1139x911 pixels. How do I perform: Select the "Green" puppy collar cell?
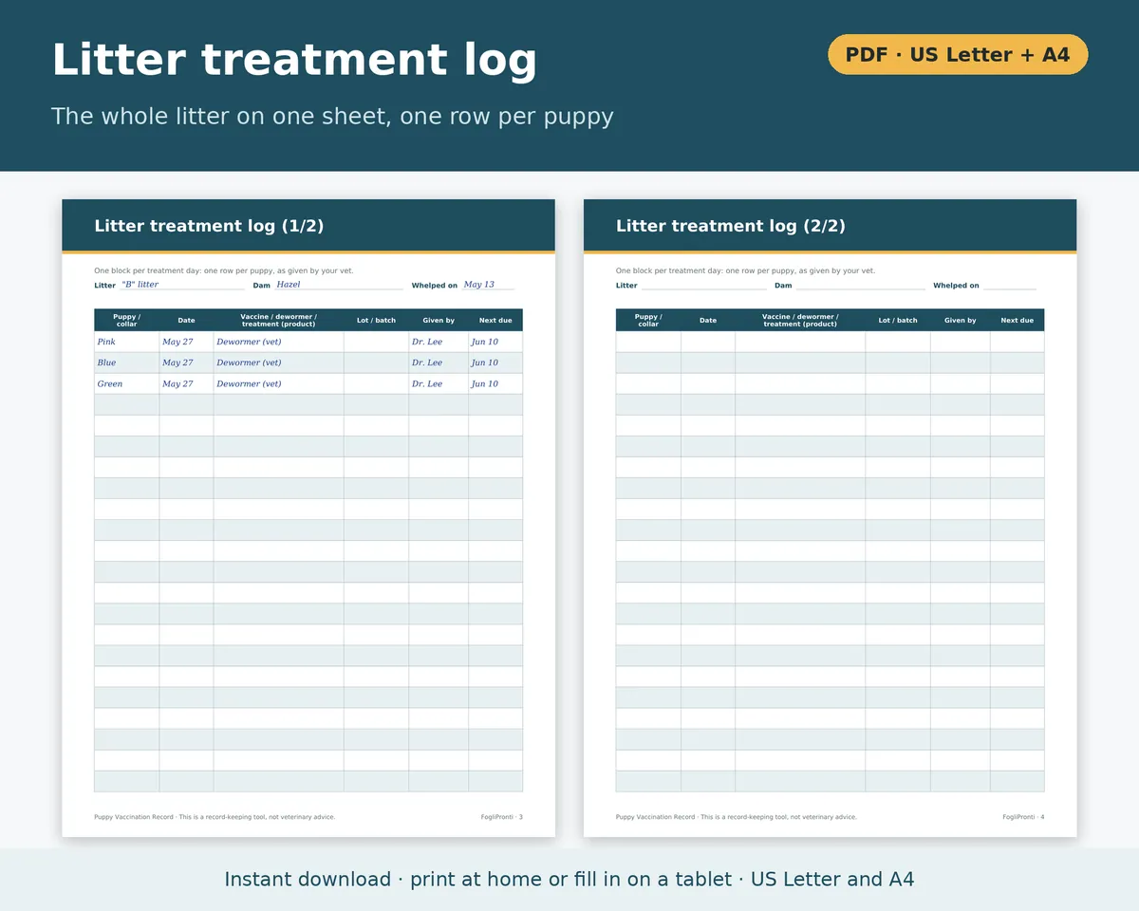click(126, 383)
